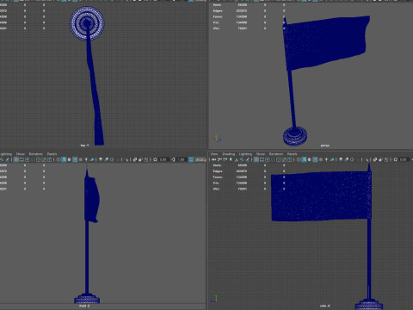Toggle Use All Lights in front view
This screenshot has width=413, height=310.
coord(86,159)
